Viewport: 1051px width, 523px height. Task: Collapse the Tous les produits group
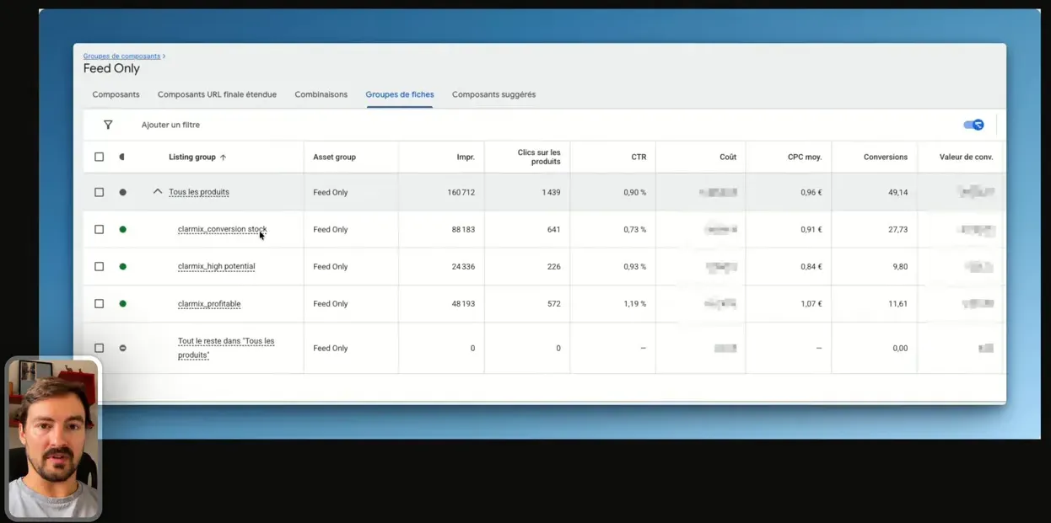(157, 192)
